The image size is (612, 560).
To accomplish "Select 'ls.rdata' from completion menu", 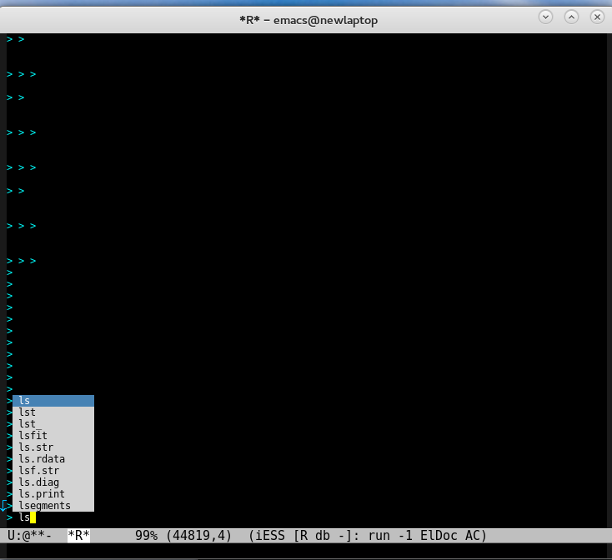I will click(x=53, y=459).
